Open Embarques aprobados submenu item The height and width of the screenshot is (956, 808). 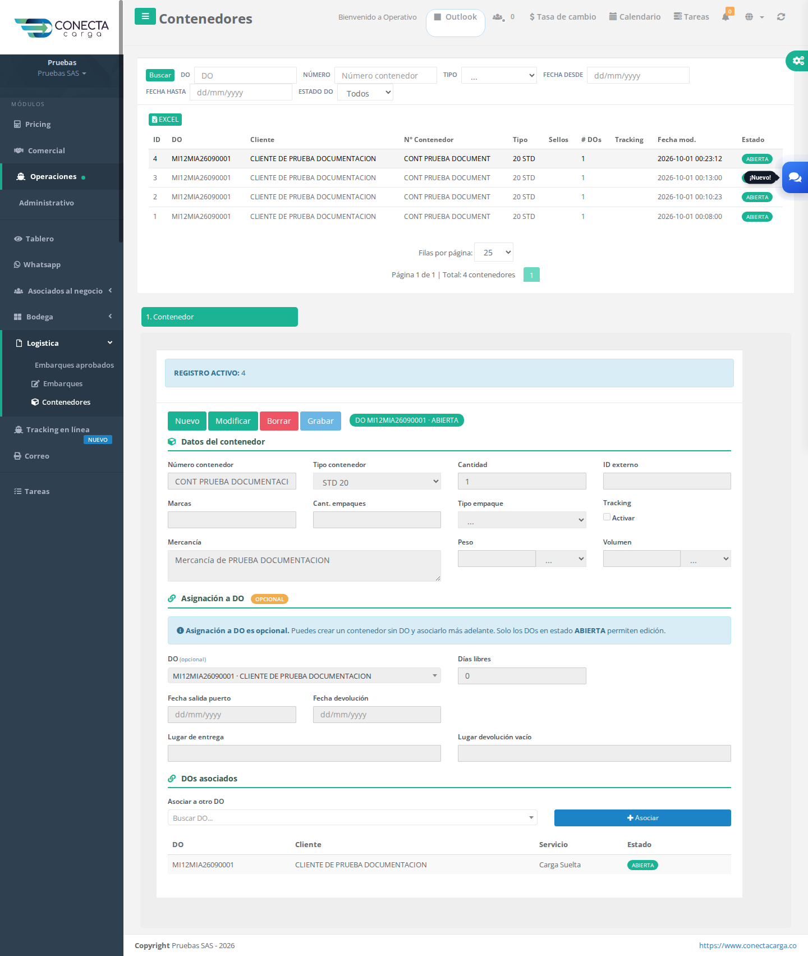coord(74,365)
